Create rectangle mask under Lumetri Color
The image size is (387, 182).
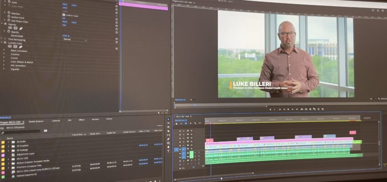(x=16, y=46)
